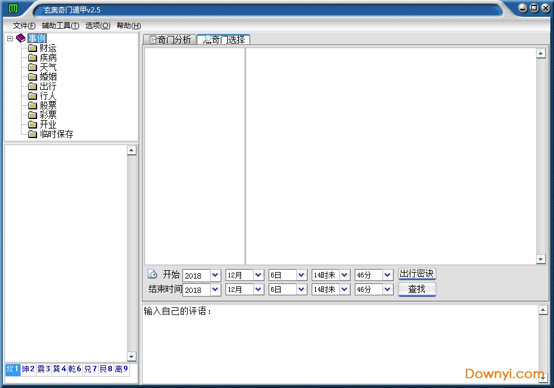Switch to the 奇门分析 tab
Viewport: 554px width, 388px height.
169,39
